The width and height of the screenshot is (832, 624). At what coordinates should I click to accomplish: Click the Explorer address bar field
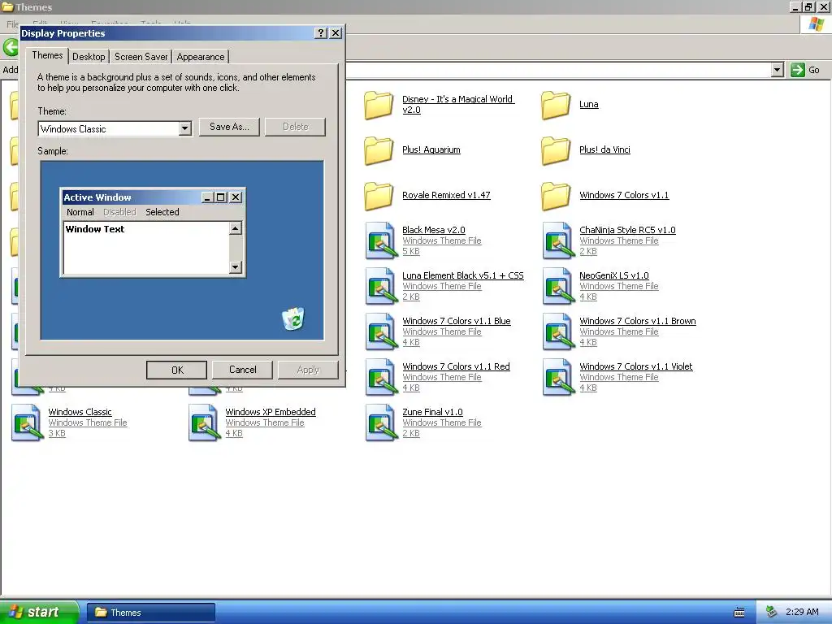pyautogui.click(x=557, y=70)
